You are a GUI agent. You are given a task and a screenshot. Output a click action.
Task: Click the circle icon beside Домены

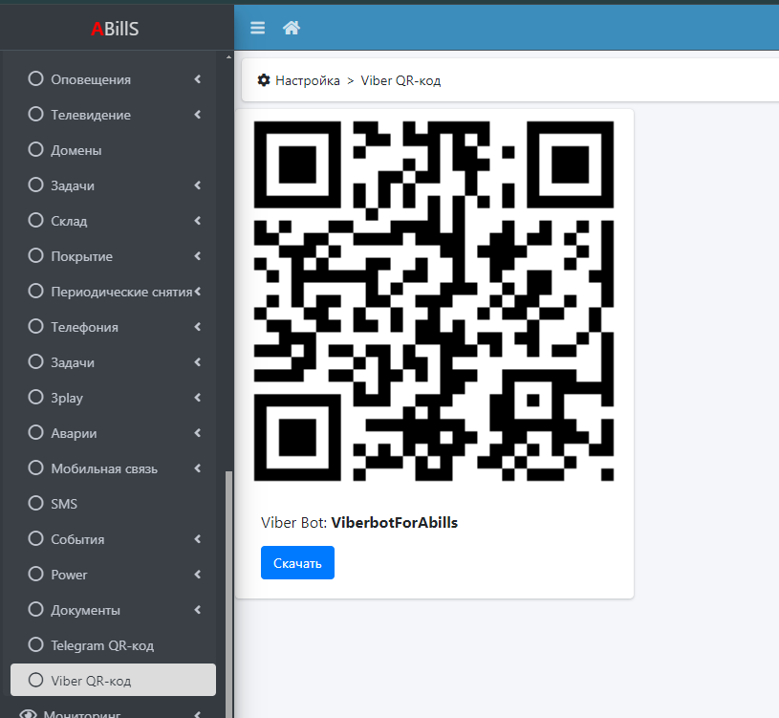point(35,149)
